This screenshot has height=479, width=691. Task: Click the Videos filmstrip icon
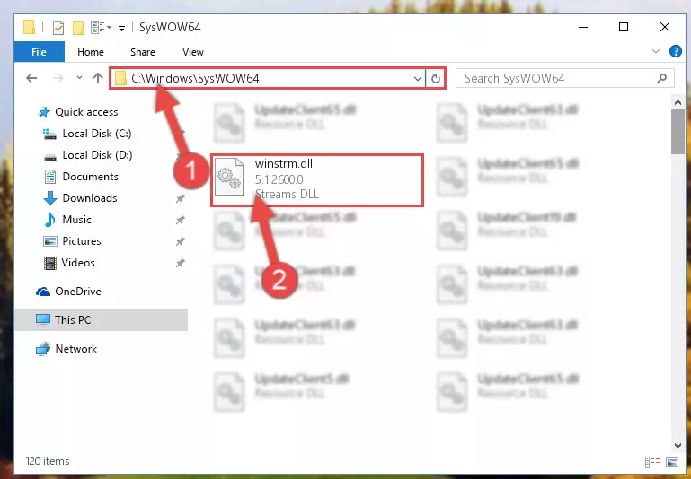(49, 263)
